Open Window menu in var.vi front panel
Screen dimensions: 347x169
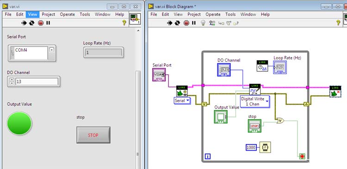coord(102,14)
